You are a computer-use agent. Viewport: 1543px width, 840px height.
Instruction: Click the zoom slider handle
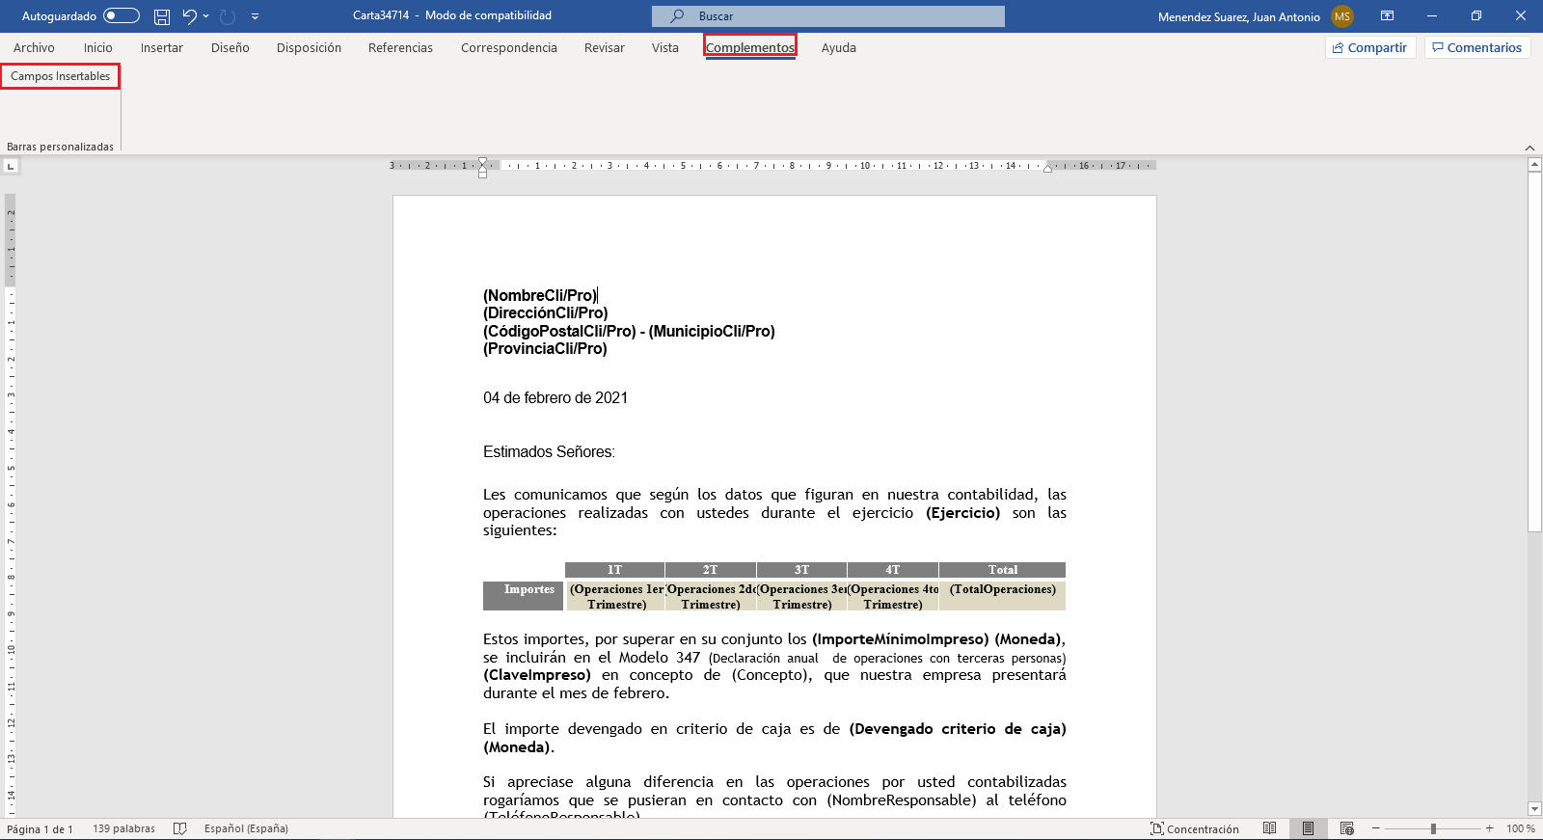coord(1433,828)
